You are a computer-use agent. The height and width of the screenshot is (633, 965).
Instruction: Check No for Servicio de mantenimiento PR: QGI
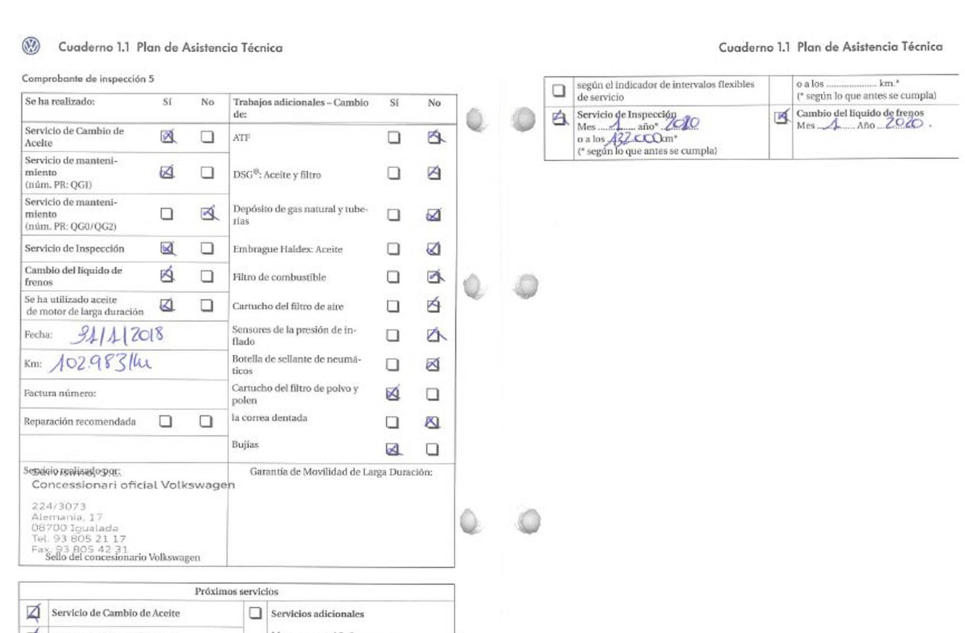click(x=207, y=172)
